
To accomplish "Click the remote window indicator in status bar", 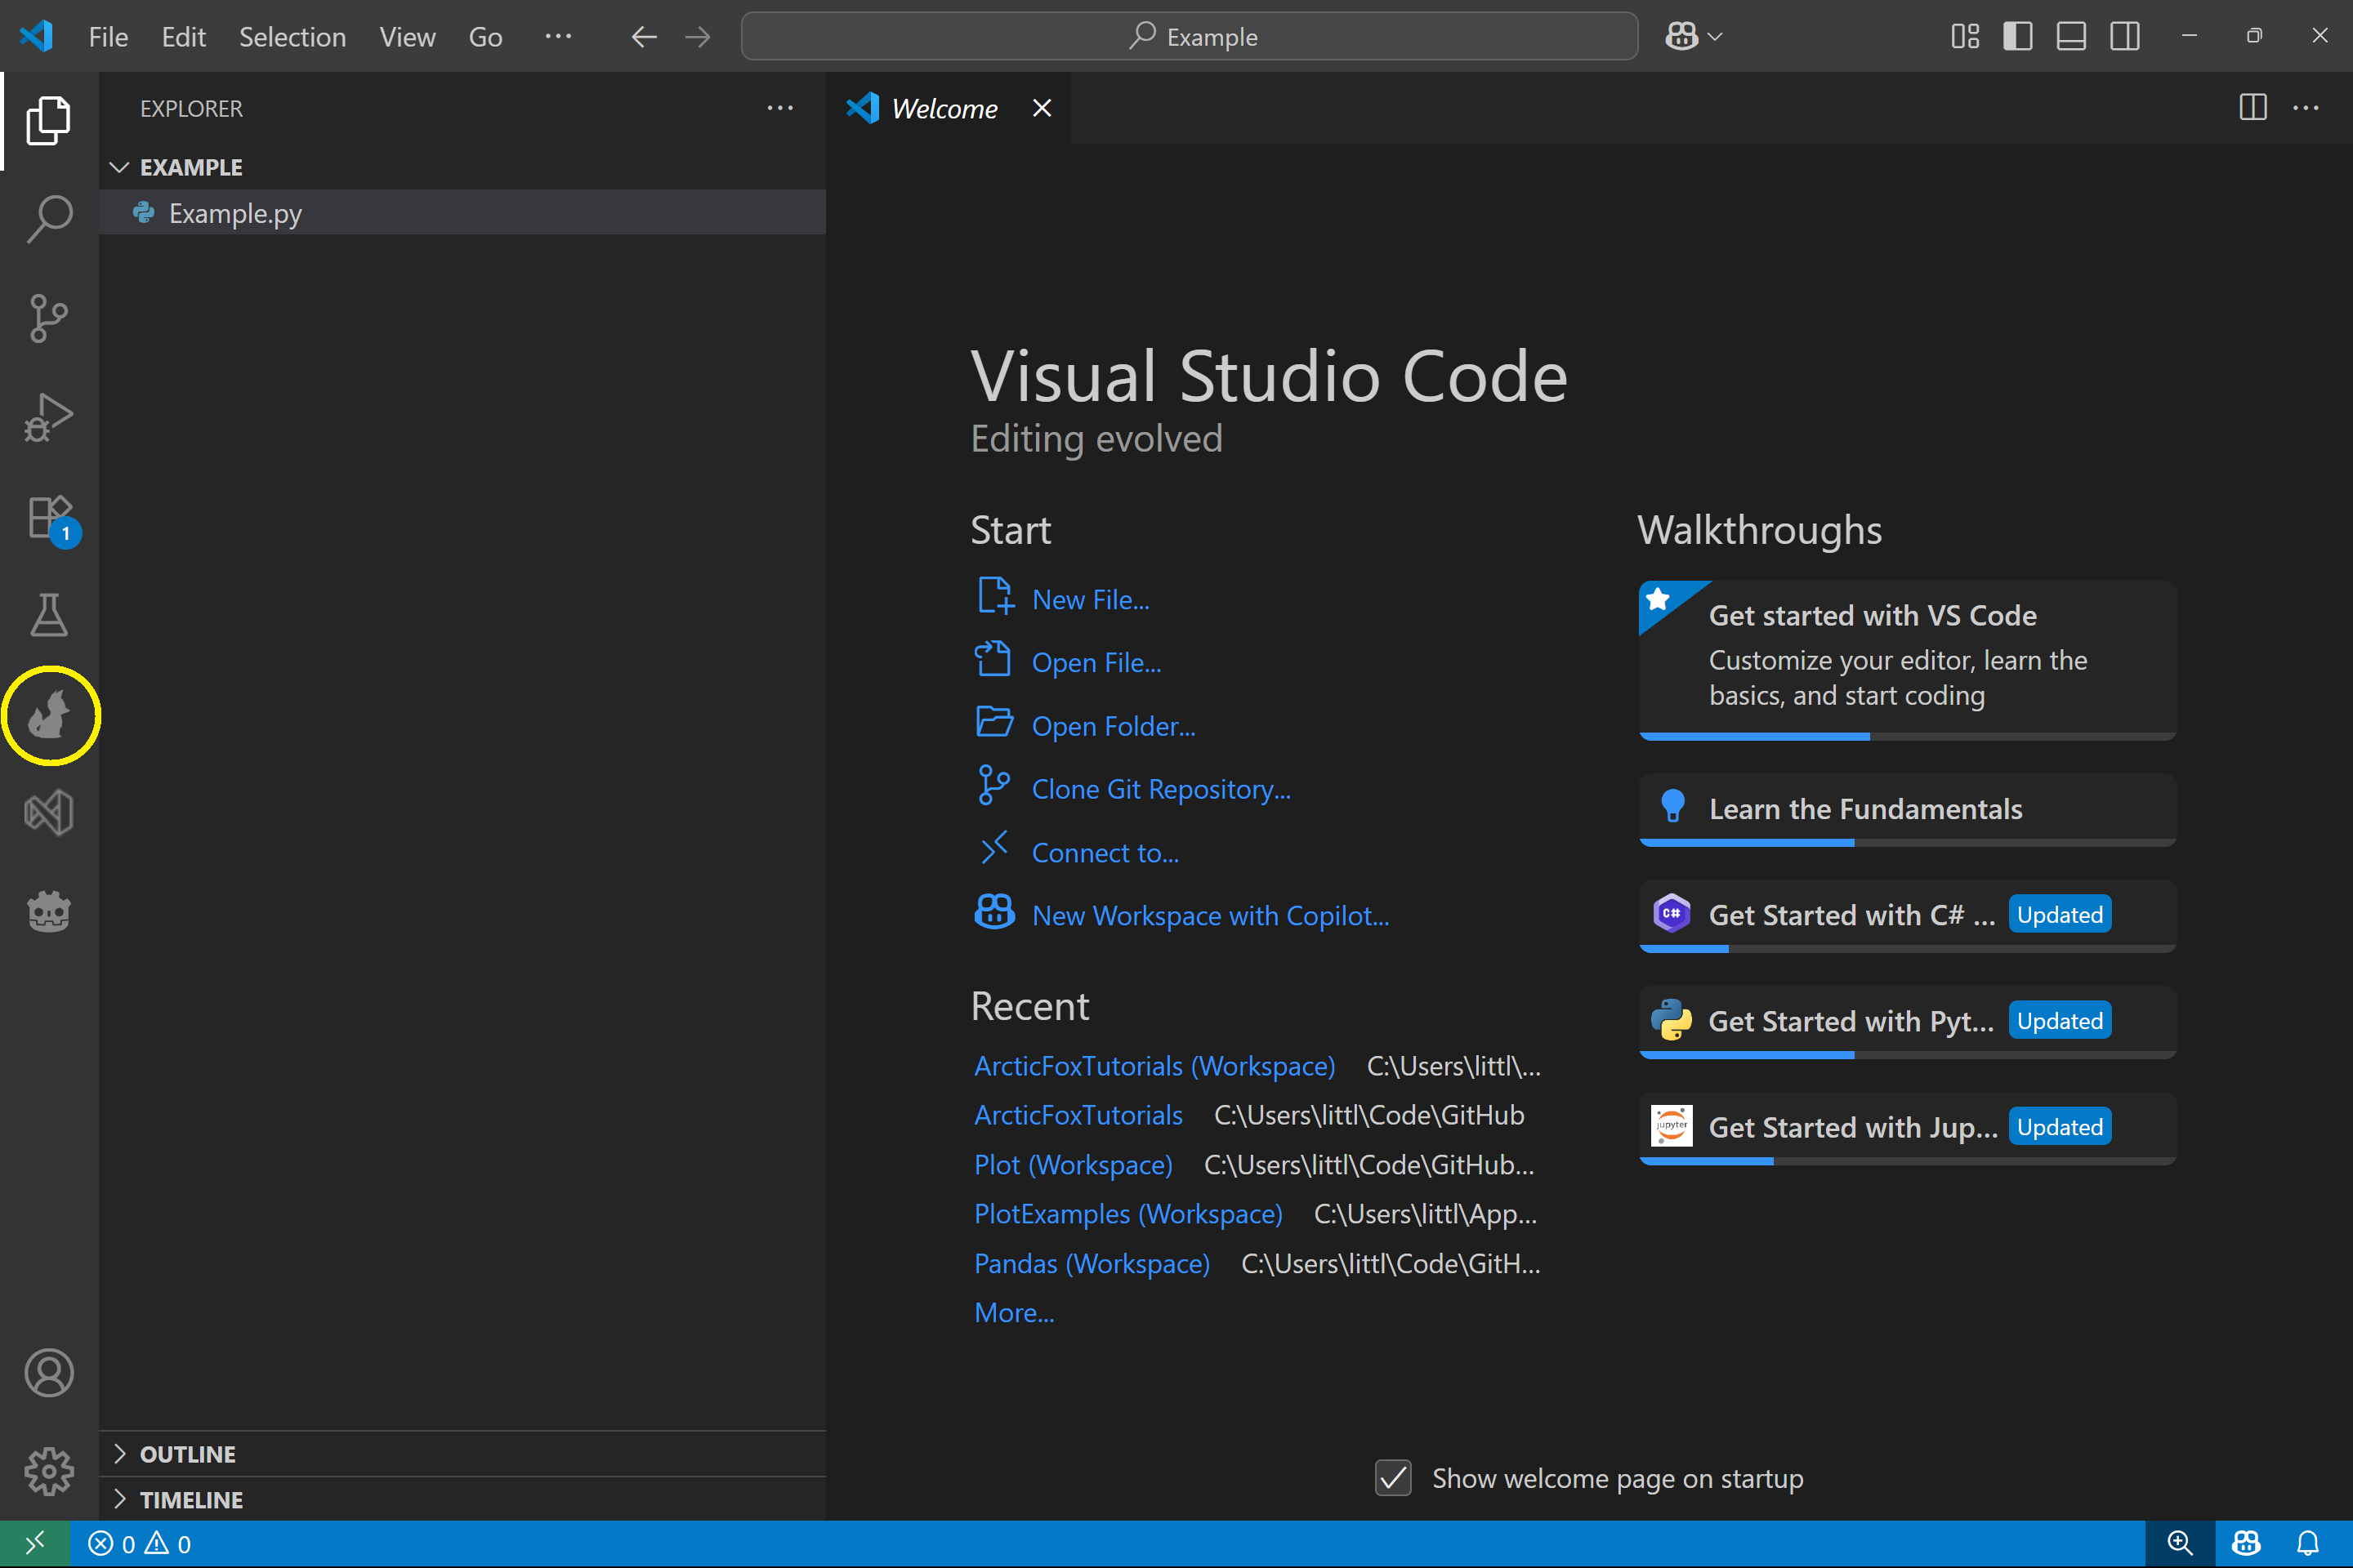I will 34,1544.
